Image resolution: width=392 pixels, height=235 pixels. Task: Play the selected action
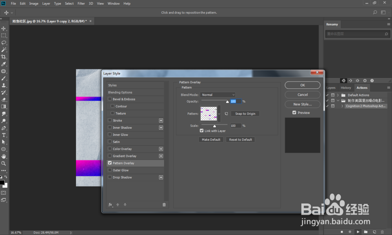[x=358, y=232]
